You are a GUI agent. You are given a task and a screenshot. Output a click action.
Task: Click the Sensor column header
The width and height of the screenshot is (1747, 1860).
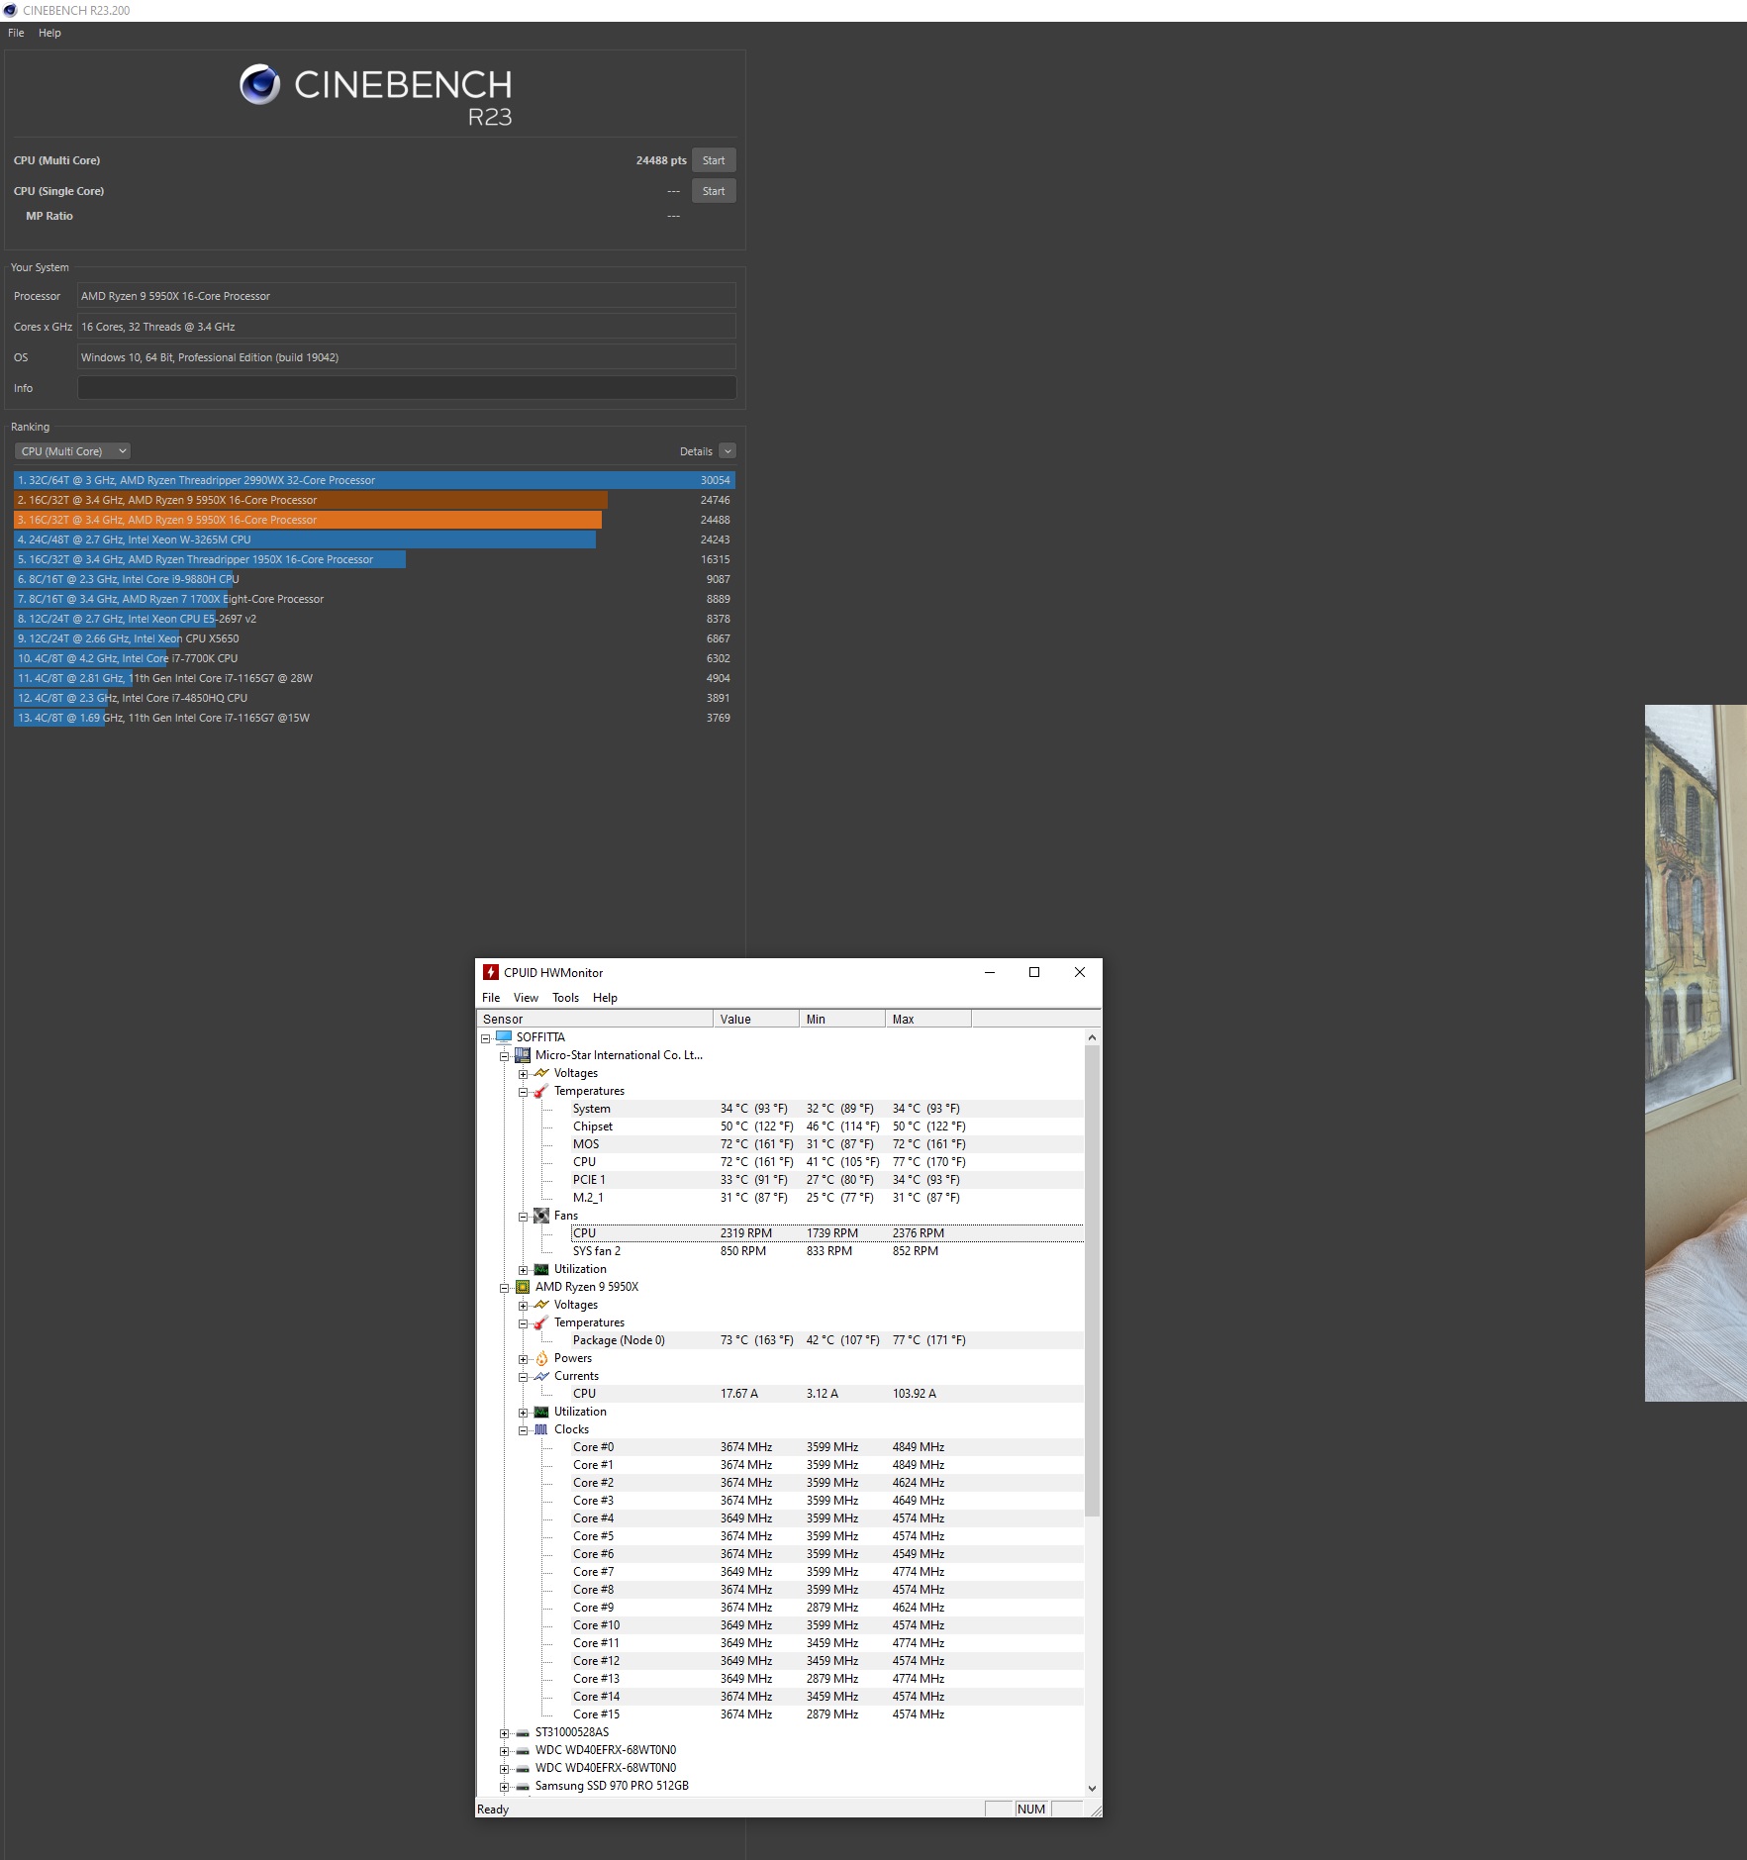tap(595, 1019)
